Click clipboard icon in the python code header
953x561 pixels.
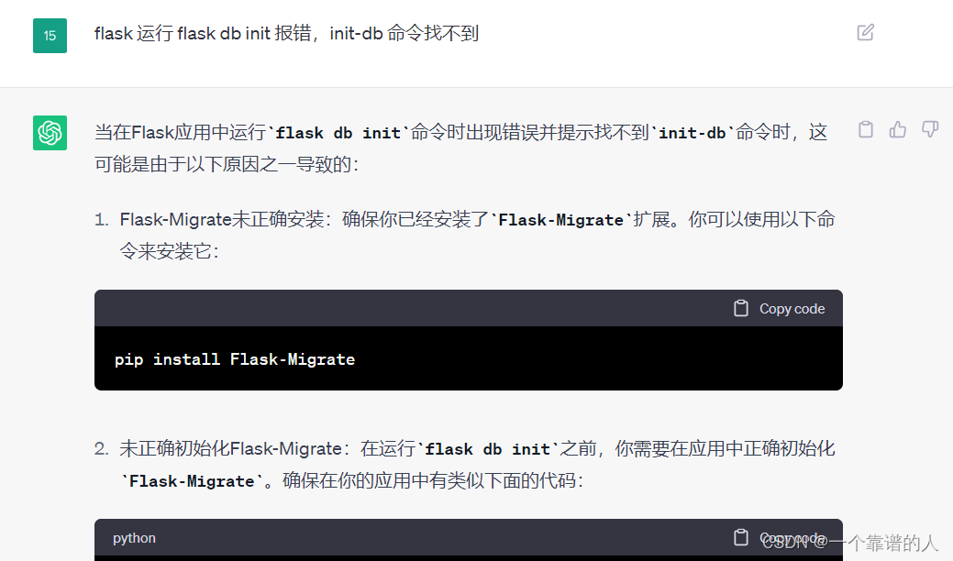(741, 537)
